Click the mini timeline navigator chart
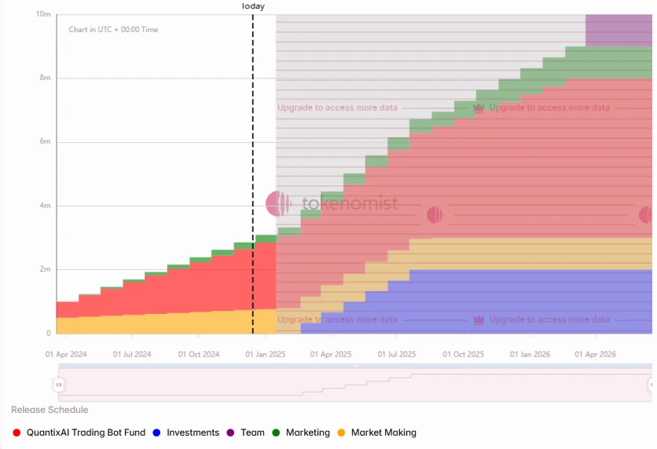The height and width of the screenshot is (449, 657). pyautogui.click(x=355, y=384)
